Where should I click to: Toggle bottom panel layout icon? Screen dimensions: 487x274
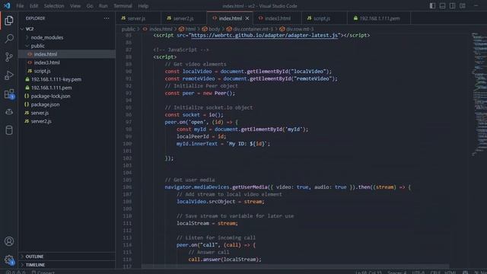(x=442, y=5)
